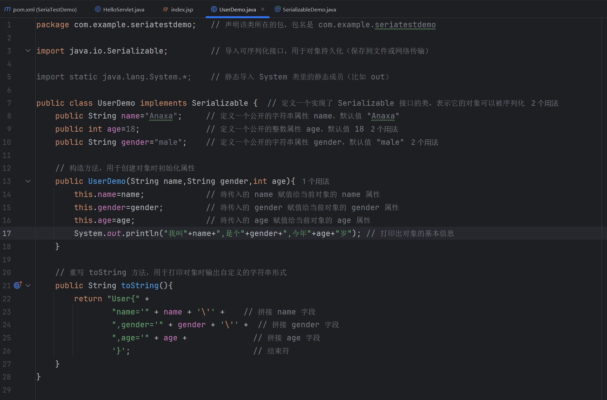Screen dimensions: 607x400
Task: Click the override gutter icon beside toString
Action: [x=18, y=285]
